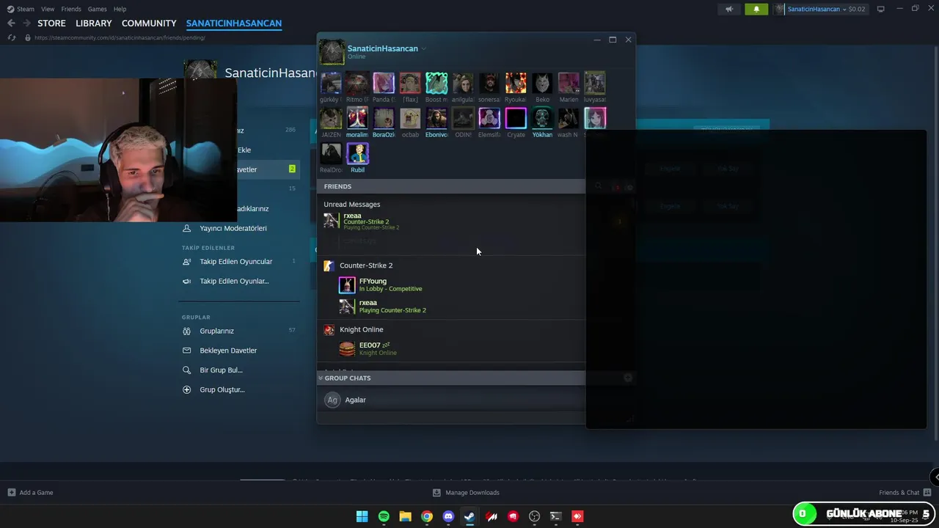Open the Windows Start menu
Viewport: 939px width, 528px height.
pos(362,516)
